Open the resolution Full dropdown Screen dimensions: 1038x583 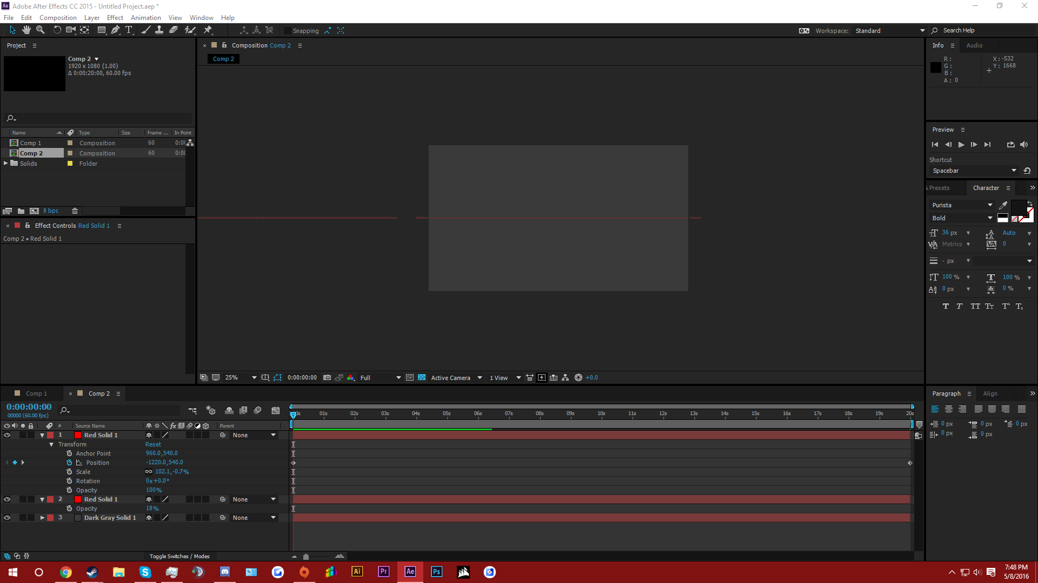pos(381,378)
